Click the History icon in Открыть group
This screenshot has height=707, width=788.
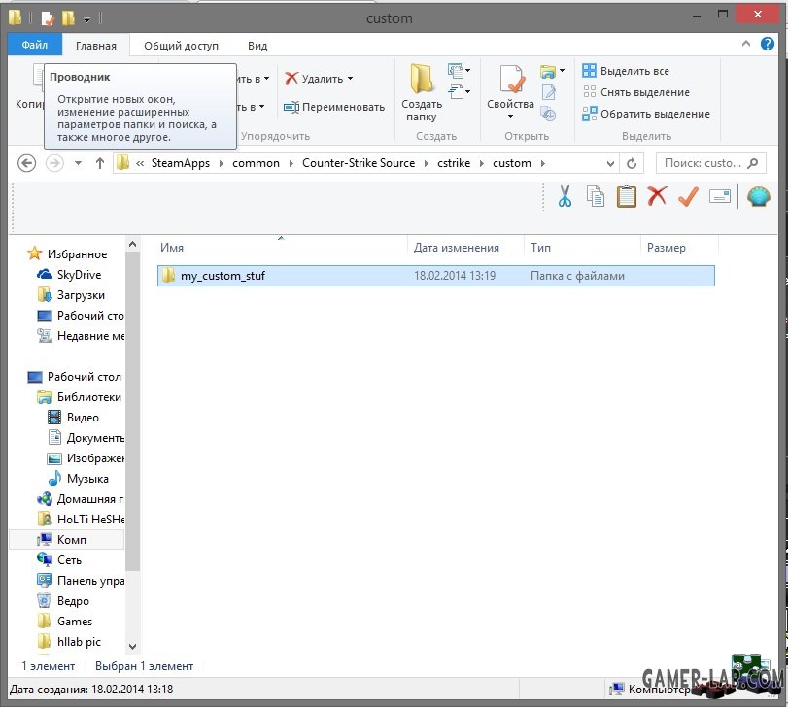pyautogui.click(x=548, y=115)
